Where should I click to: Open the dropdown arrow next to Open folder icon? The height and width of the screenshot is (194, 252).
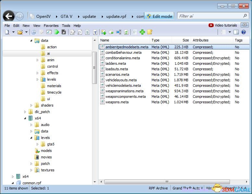(x=26, y=32)
